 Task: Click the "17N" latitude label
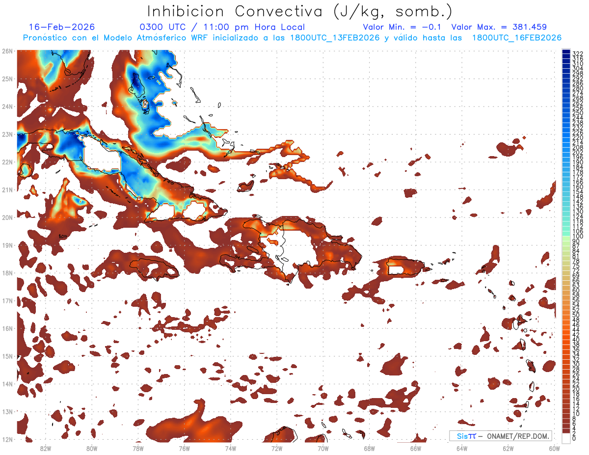(x=7, y=300)
